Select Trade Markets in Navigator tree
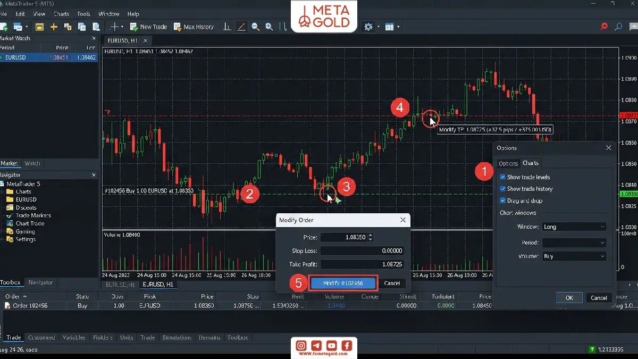Viewport: 638px width, 359px height. [29, 215]
